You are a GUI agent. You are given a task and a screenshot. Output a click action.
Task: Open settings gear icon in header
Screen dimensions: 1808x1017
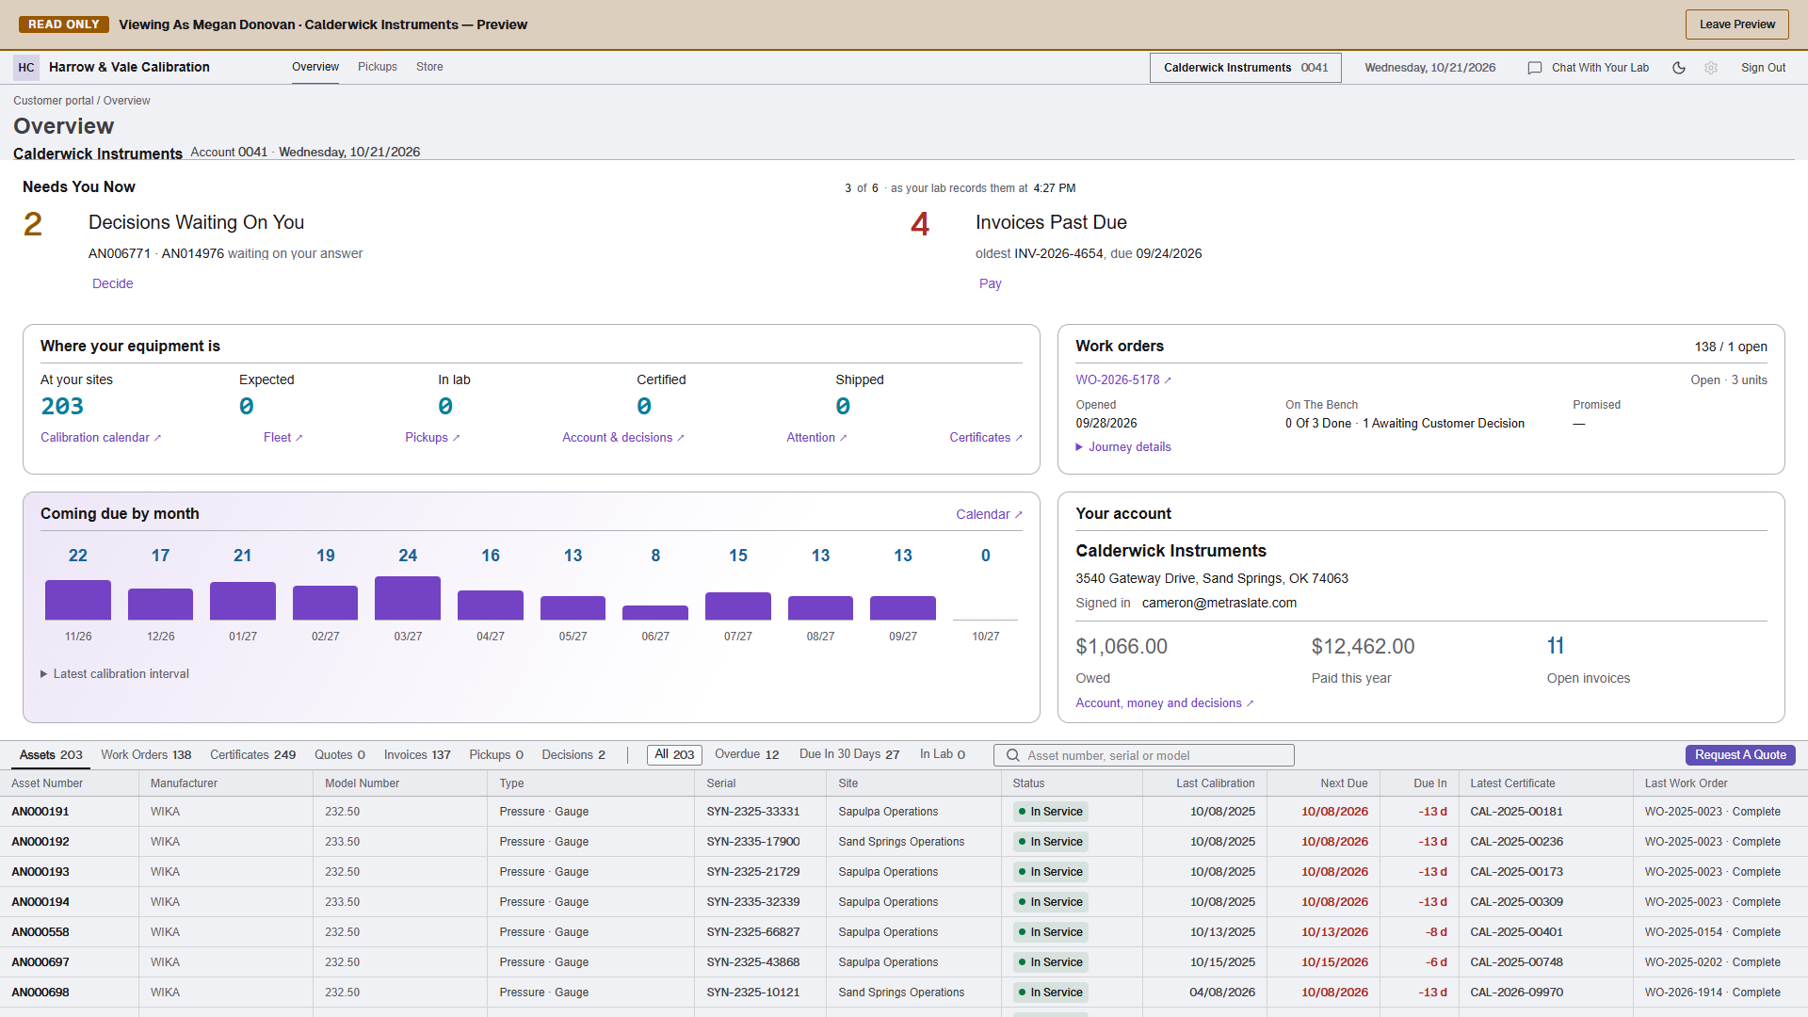click(1711, 68)
